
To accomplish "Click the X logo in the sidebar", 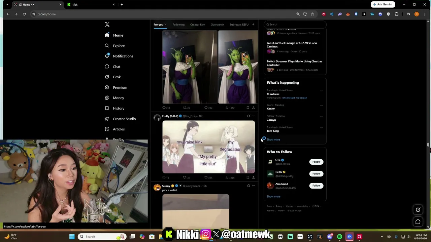I will pyautogui.click(x=107, y=25).
